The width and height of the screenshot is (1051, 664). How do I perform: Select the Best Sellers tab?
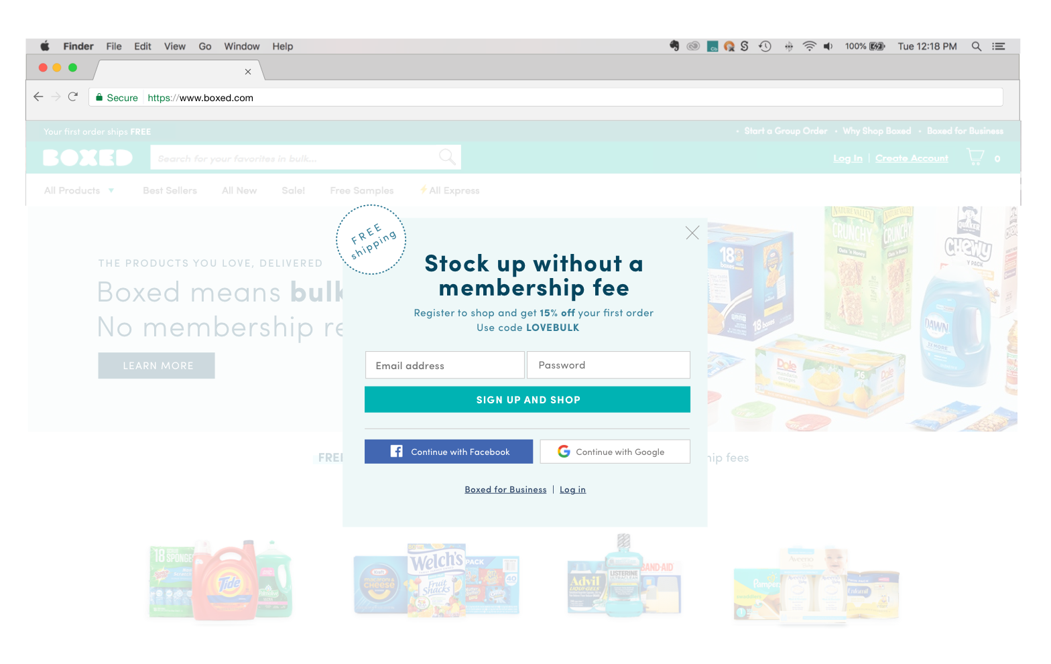[170, 191]
